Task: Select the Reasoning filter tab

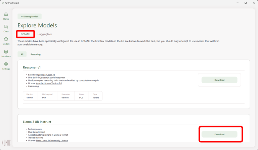Action: pyautogui.click(x=36, y=54)
